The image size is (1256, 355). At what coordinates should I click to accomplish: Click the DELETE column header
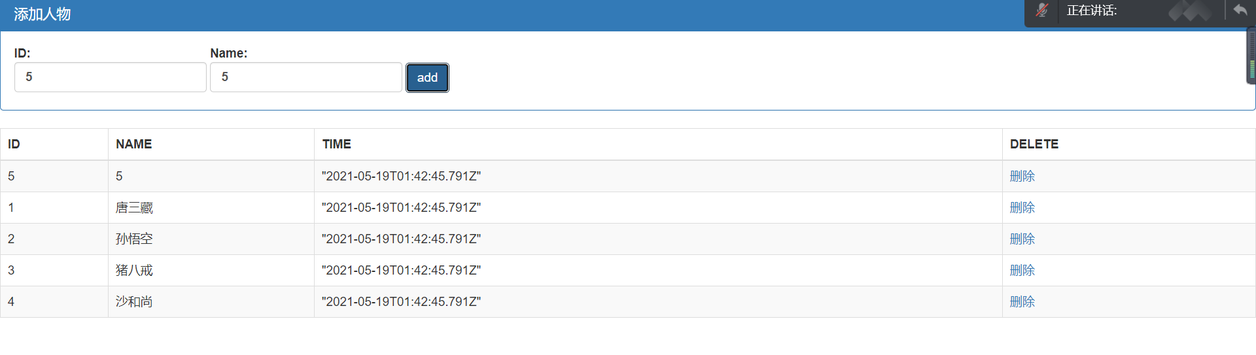1034,144
